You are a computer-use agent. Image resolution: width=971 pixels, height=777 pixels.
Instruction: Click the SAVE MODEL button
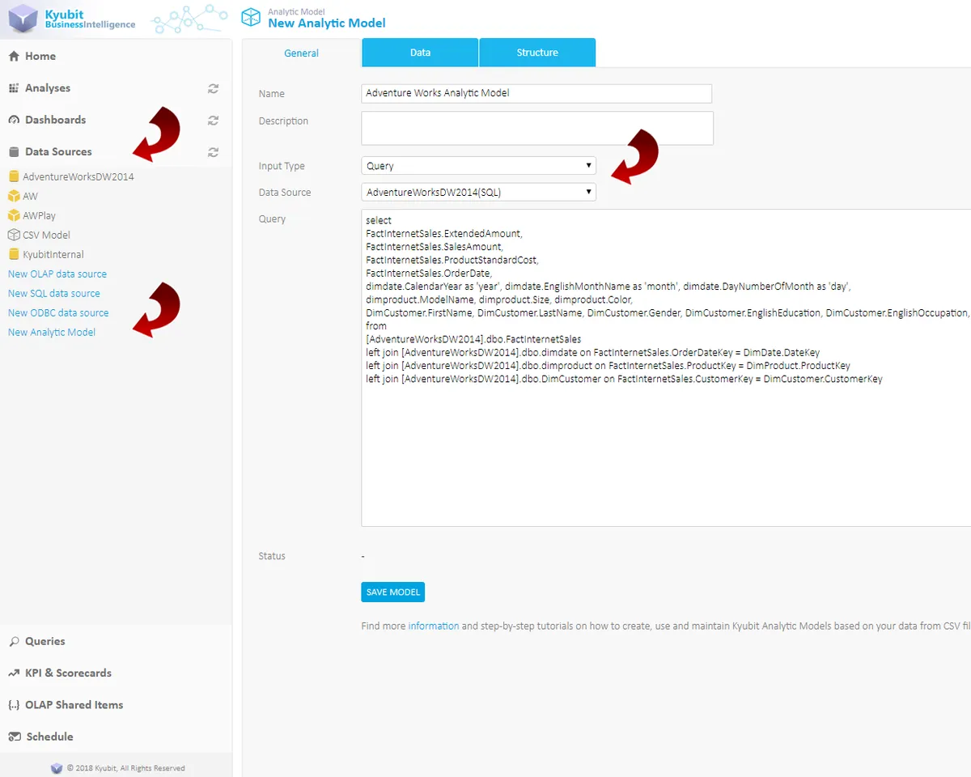pos(392,592)
